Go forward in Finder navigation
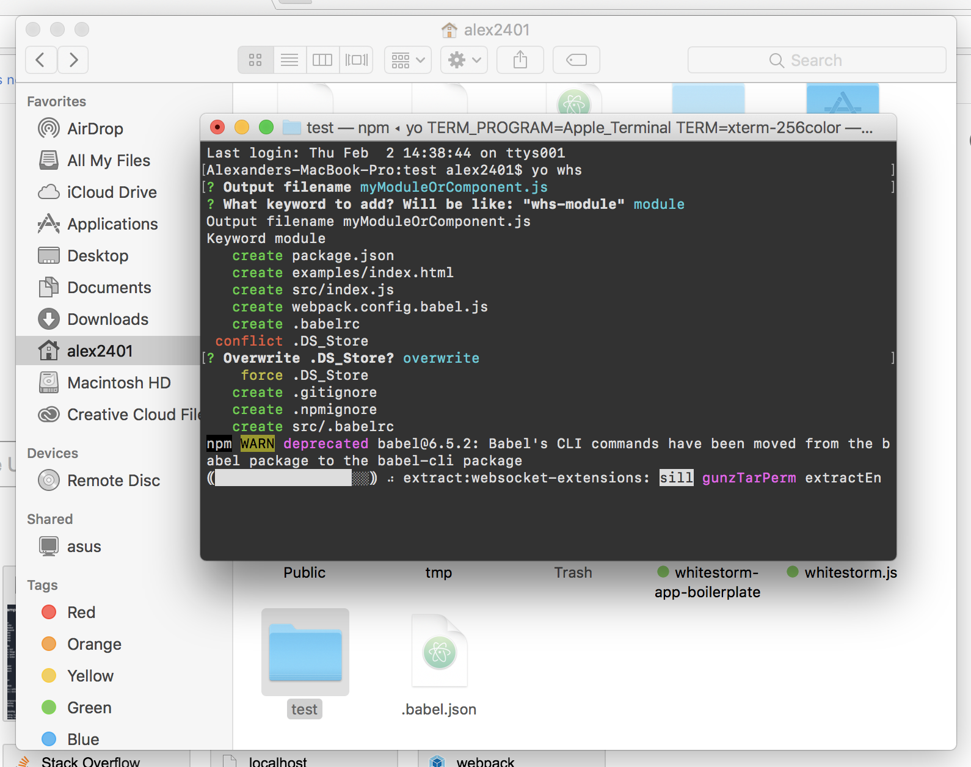The height and width of the screenshot is (767, 971). (73, 60)
